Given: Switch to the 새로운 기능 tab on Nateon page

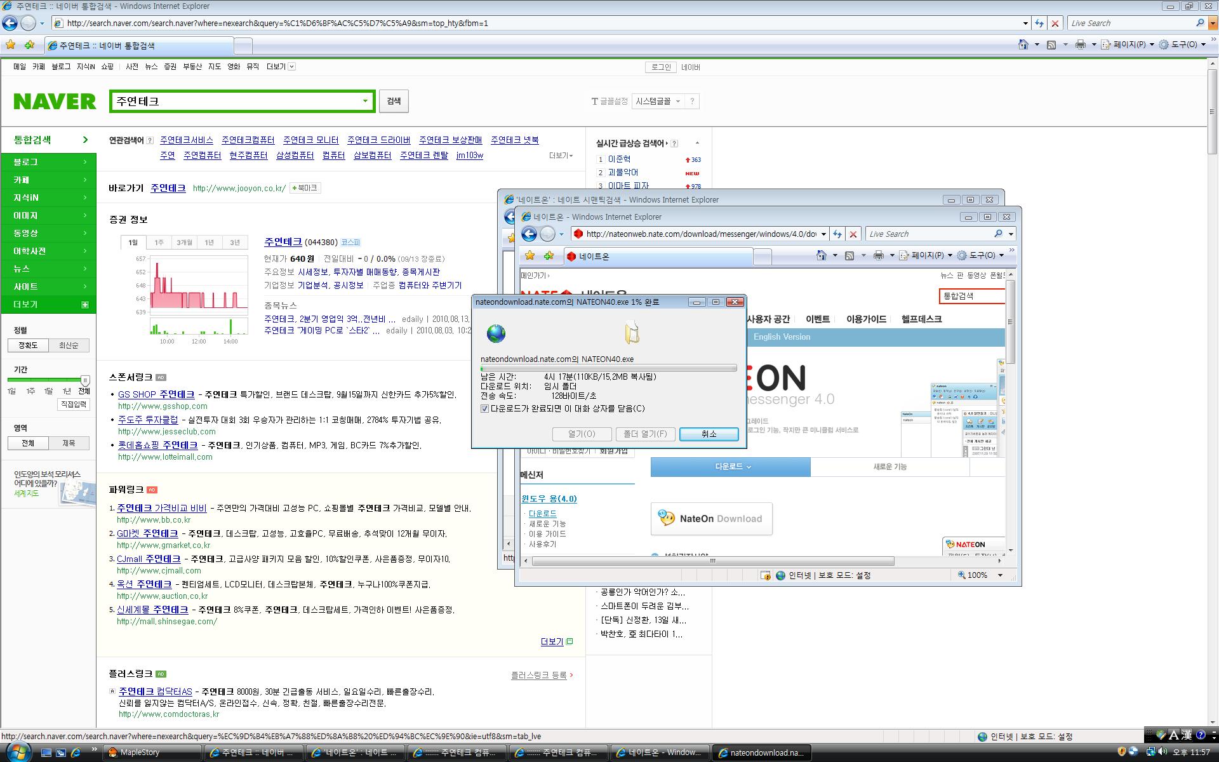Looking at the screenshot, I should click(x=890, y=467).
